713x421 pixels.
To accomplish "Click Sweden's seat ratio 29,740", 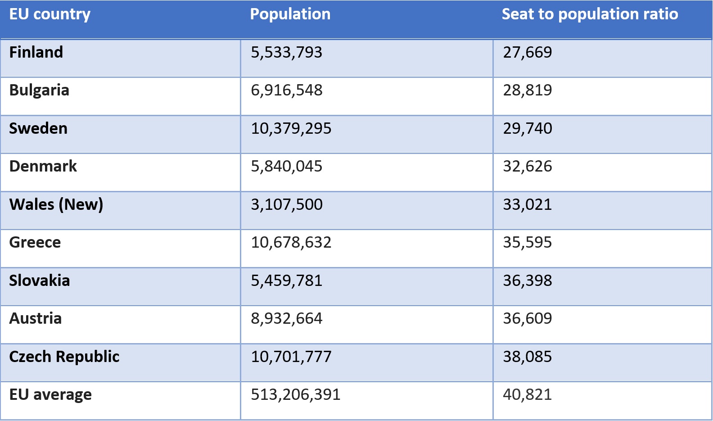I will (x=528, y=128).
